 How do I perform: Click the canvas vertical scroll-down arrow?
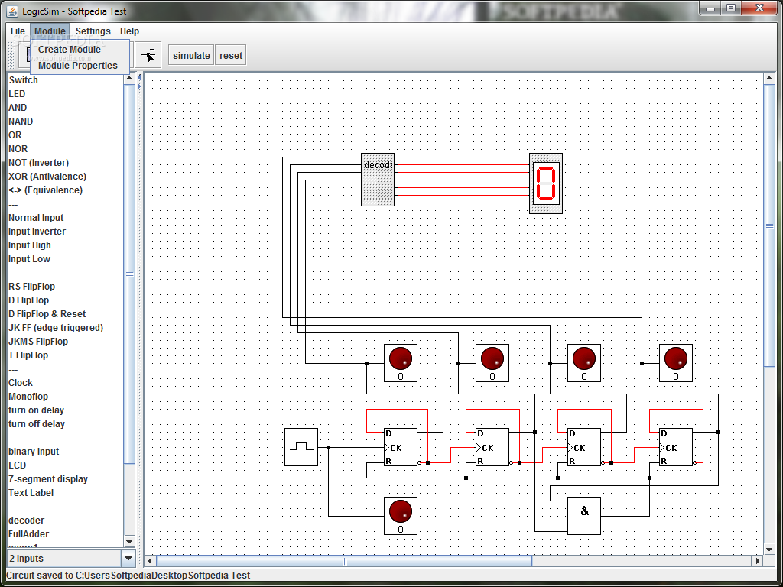(769, 550)
